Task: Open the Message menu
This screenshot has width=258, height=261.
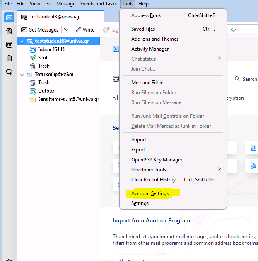Action: point(66,4)
